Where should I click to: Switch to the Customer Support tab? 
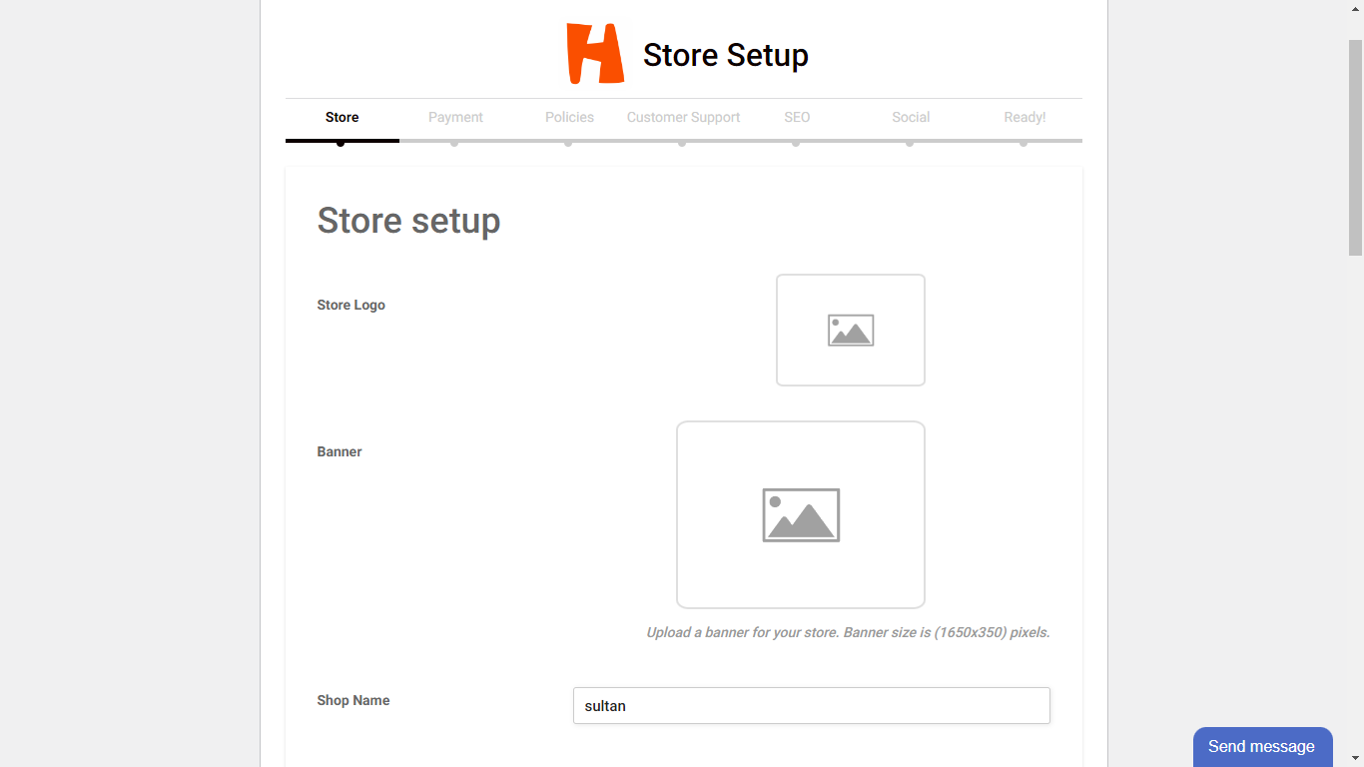pos(683,118)
